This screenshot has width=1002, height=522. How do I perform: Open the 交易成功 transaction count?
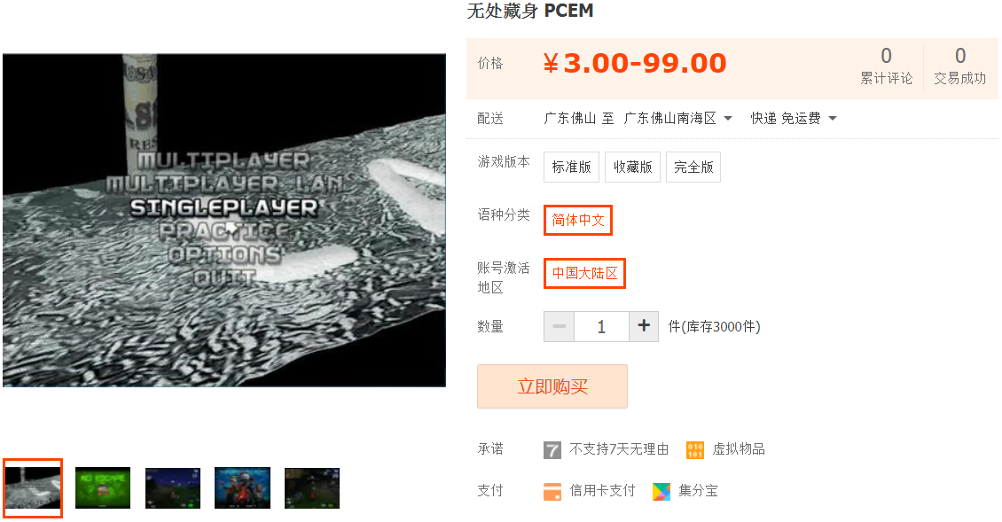(x=959, y=66)
